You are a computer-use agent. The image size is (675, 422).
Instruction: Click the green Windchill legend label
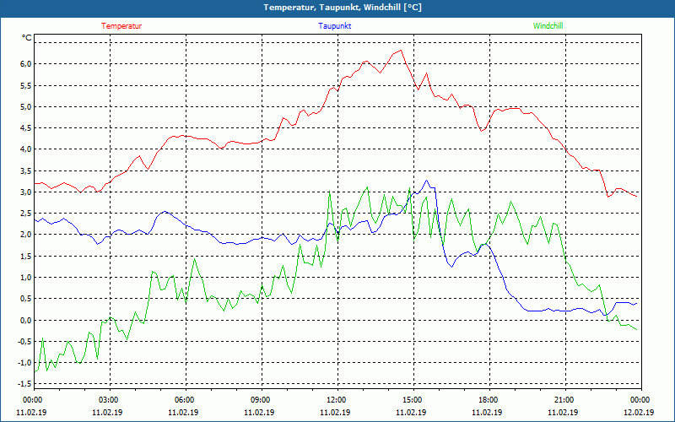(548, 26)
